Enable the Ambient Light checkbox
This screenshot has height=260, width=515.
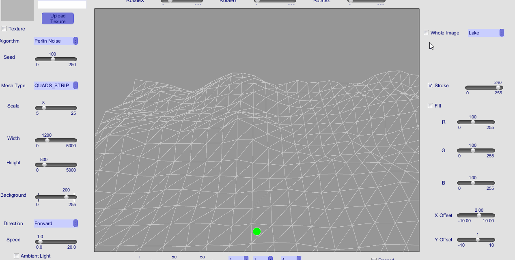tap(17, 256)
